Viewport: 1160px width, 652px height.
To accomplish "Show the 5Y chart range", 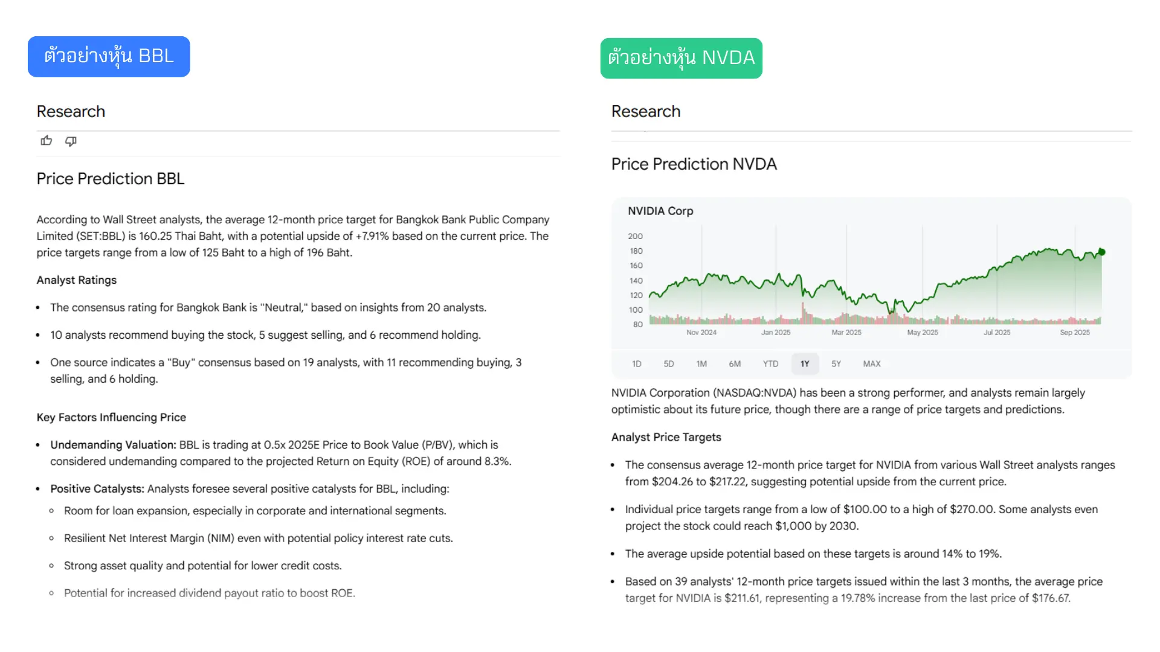I will 836,363.
